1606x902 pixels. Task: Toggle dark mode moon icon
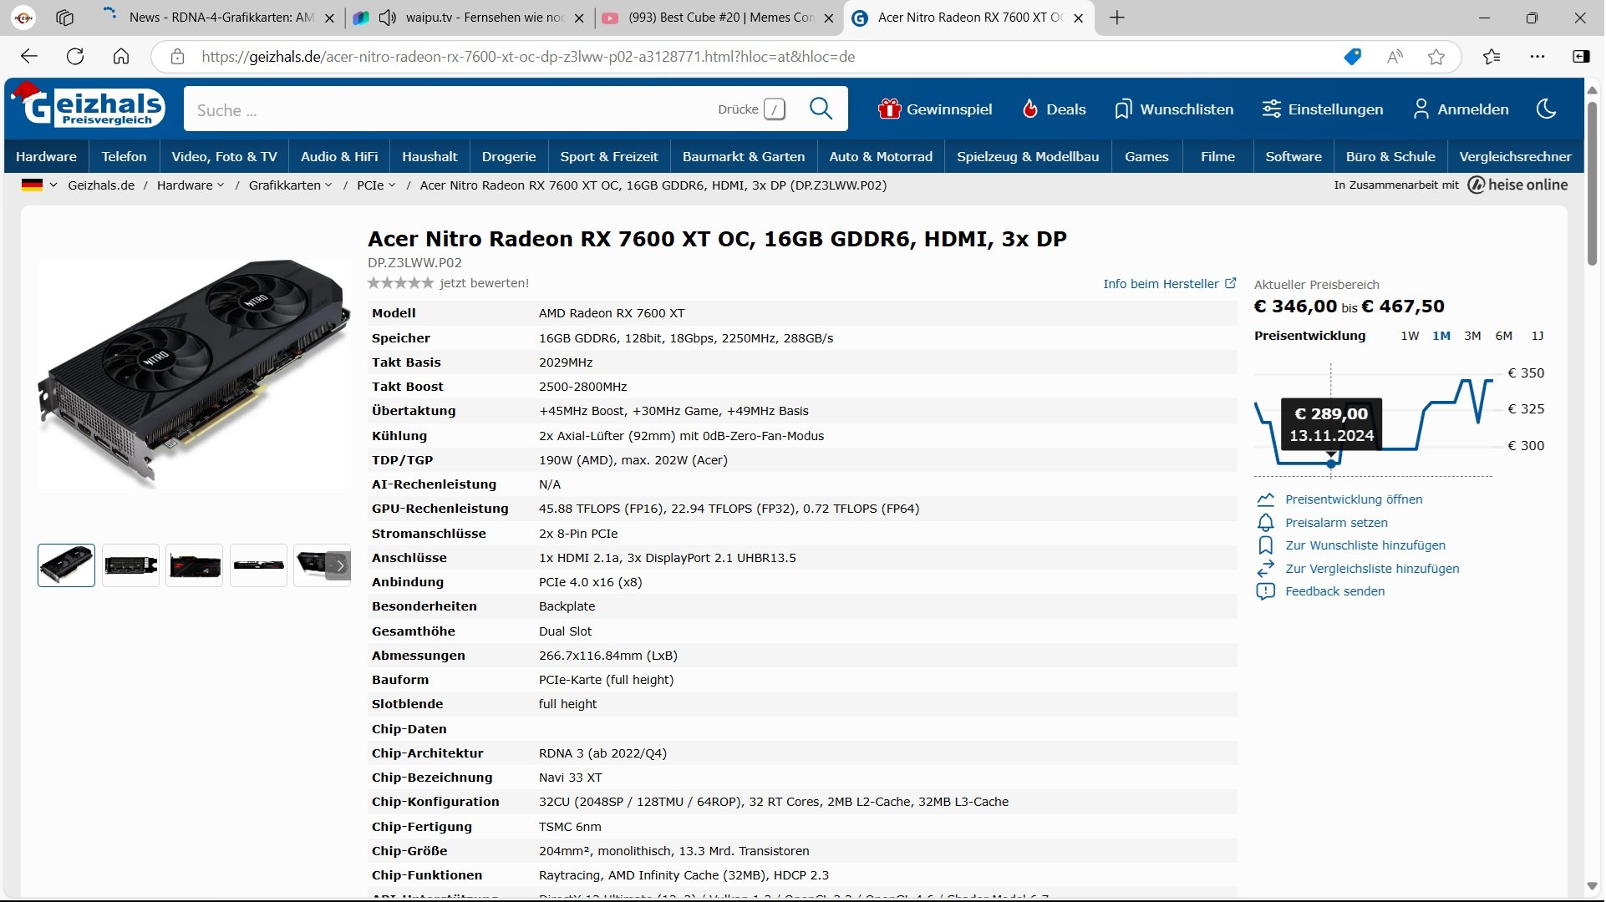click(x=1546, y=109)
